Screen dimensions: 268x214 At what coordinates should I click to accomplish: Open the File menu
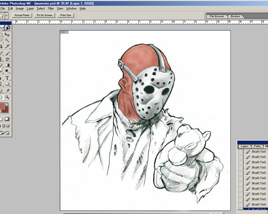point(3,8)
